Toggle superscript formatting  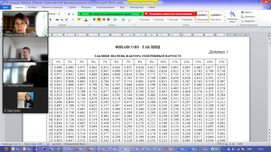(x=66, y=20)
